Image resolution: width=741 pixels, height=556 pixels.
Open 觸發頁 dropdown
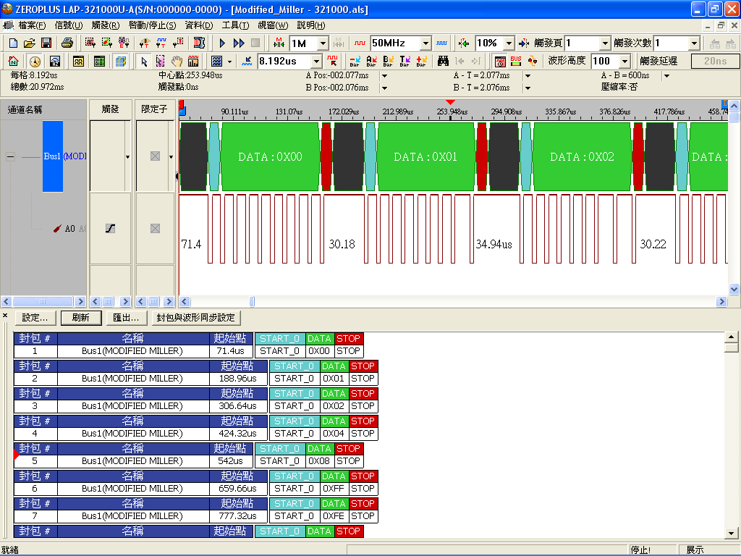point(605,43)
